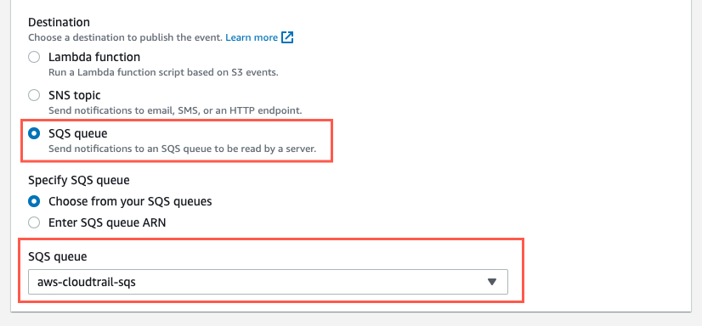The height and width of the screenshot is (326, 702).
Task: Open the external link icon beside Learn more
Action: click(x=287, y=37)
